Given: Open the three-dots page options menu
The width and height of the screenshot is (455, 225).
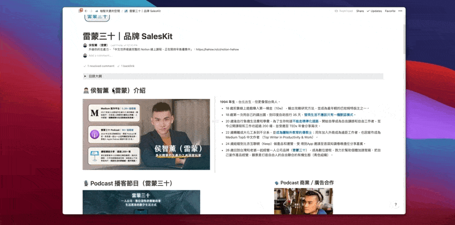Looking at the screenshot, I should tap(400, 11).
